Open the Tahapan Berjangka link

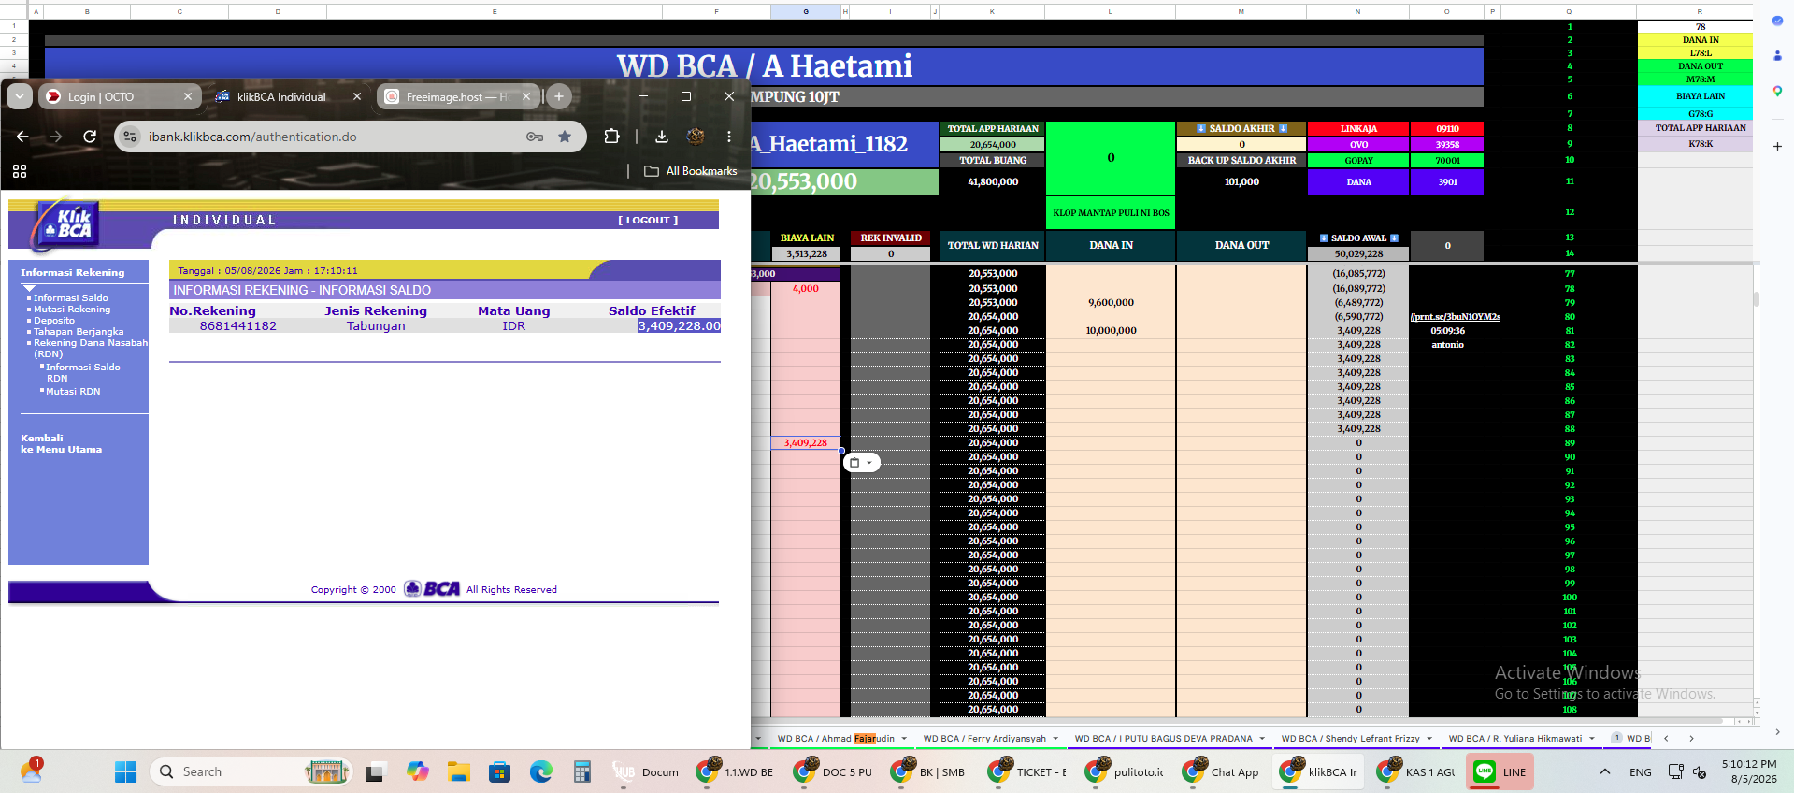(x=79, y=332)
